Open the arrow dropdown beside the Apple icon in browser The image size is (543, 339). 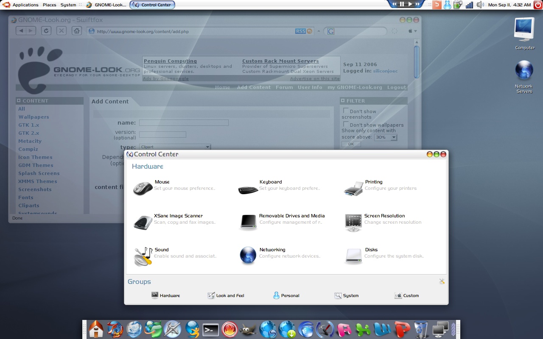(415, 31)
